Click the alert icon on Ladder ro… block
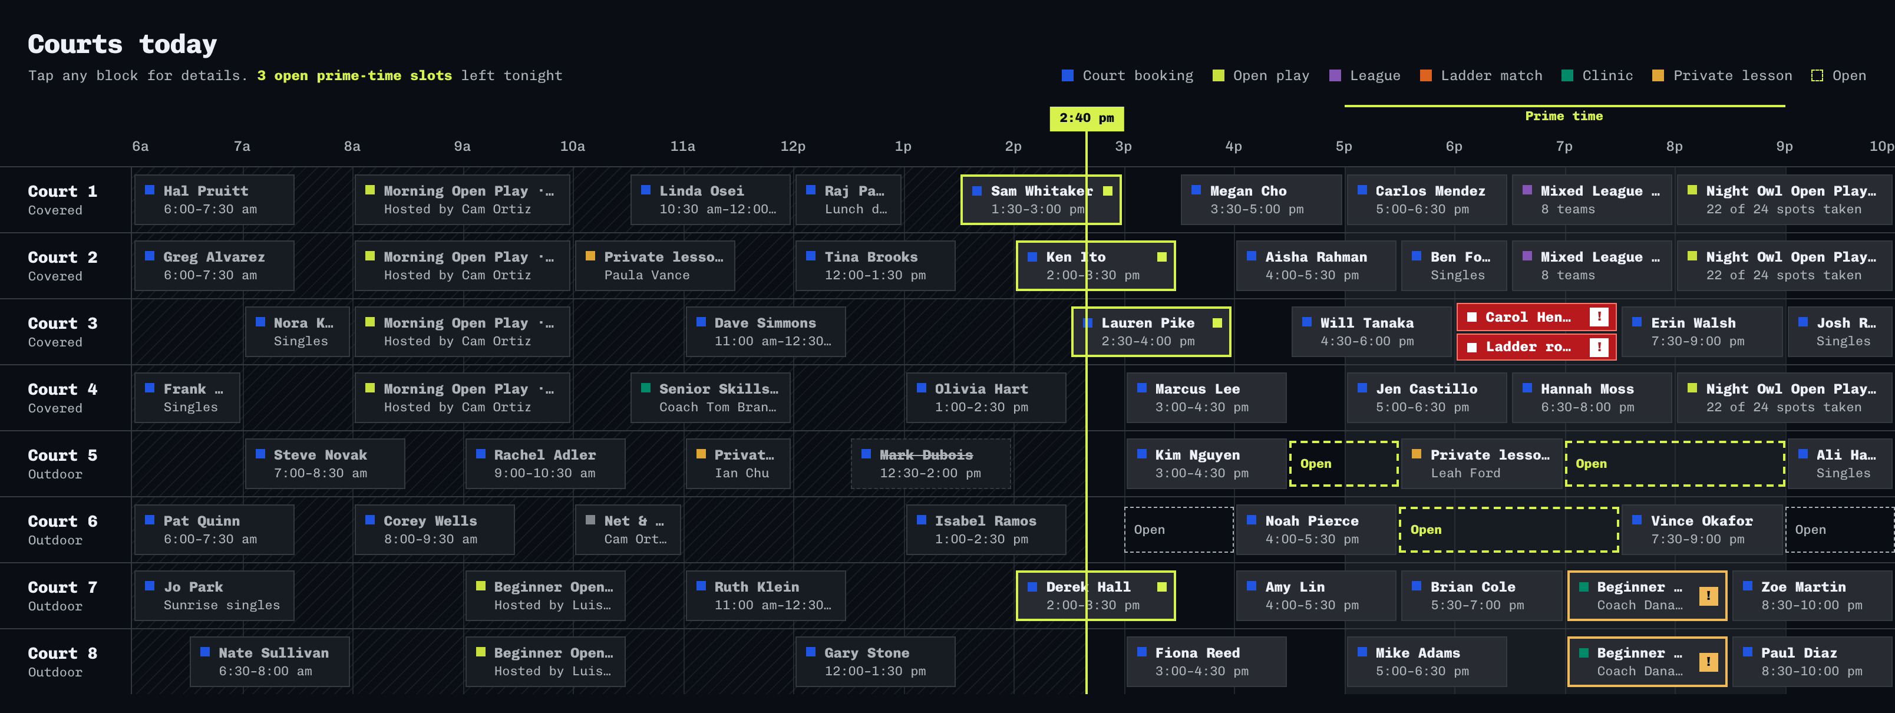 click(1598, 346)
